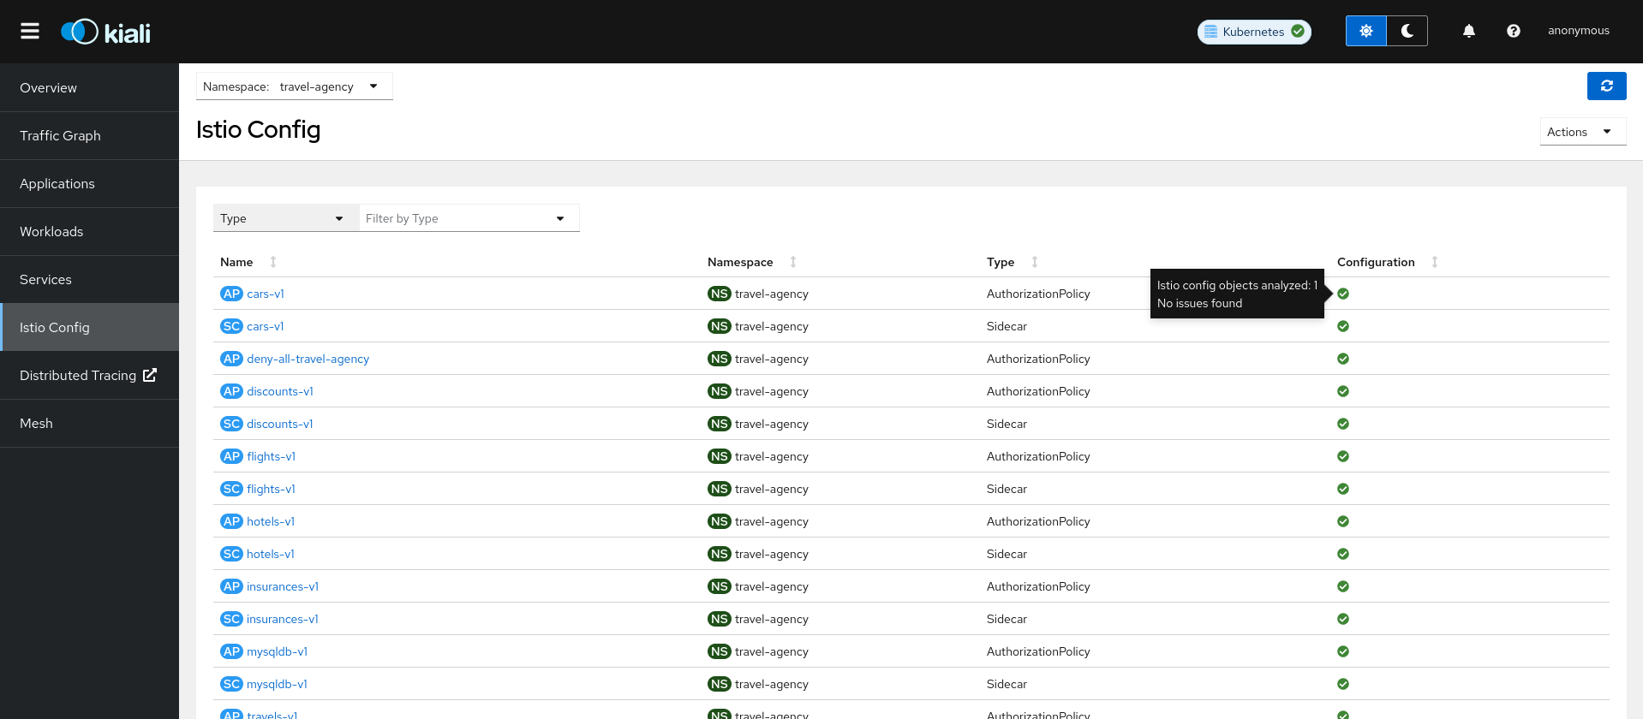Navigate to Workloads page
This screenshot has height=719, width=1643.
pyautogui.click(x=51, y=231)
